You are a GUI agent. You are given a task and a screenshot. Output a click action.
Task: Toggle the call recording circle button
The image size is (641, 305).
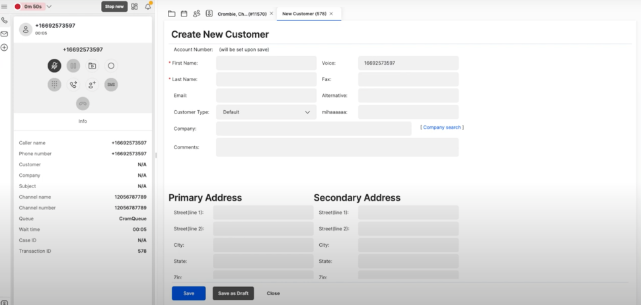[x=111, y=65]
